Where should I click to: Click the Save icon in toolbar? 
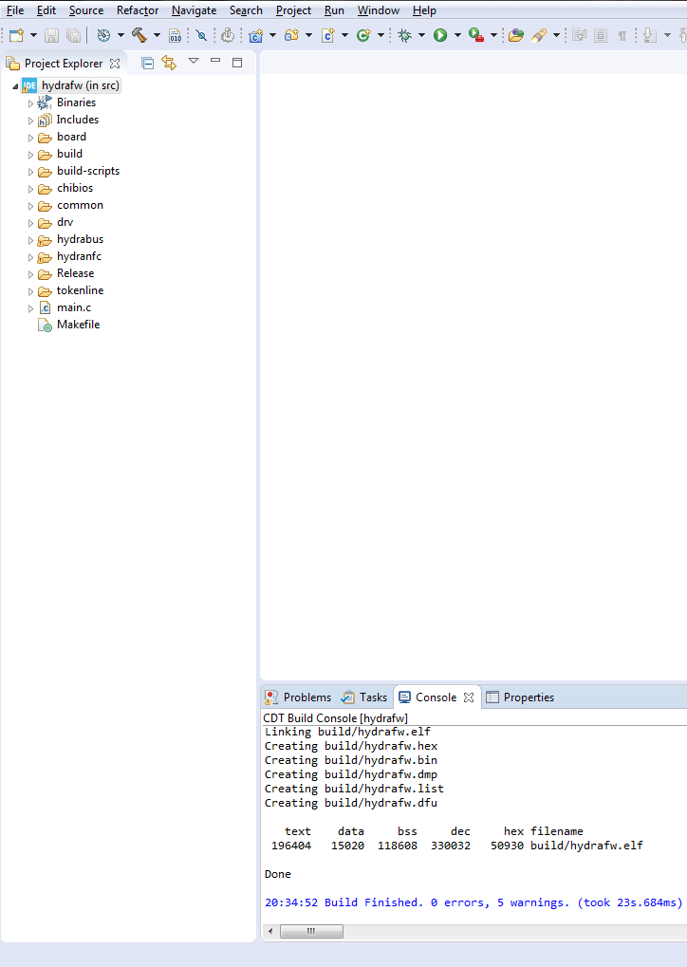[52, 35]
